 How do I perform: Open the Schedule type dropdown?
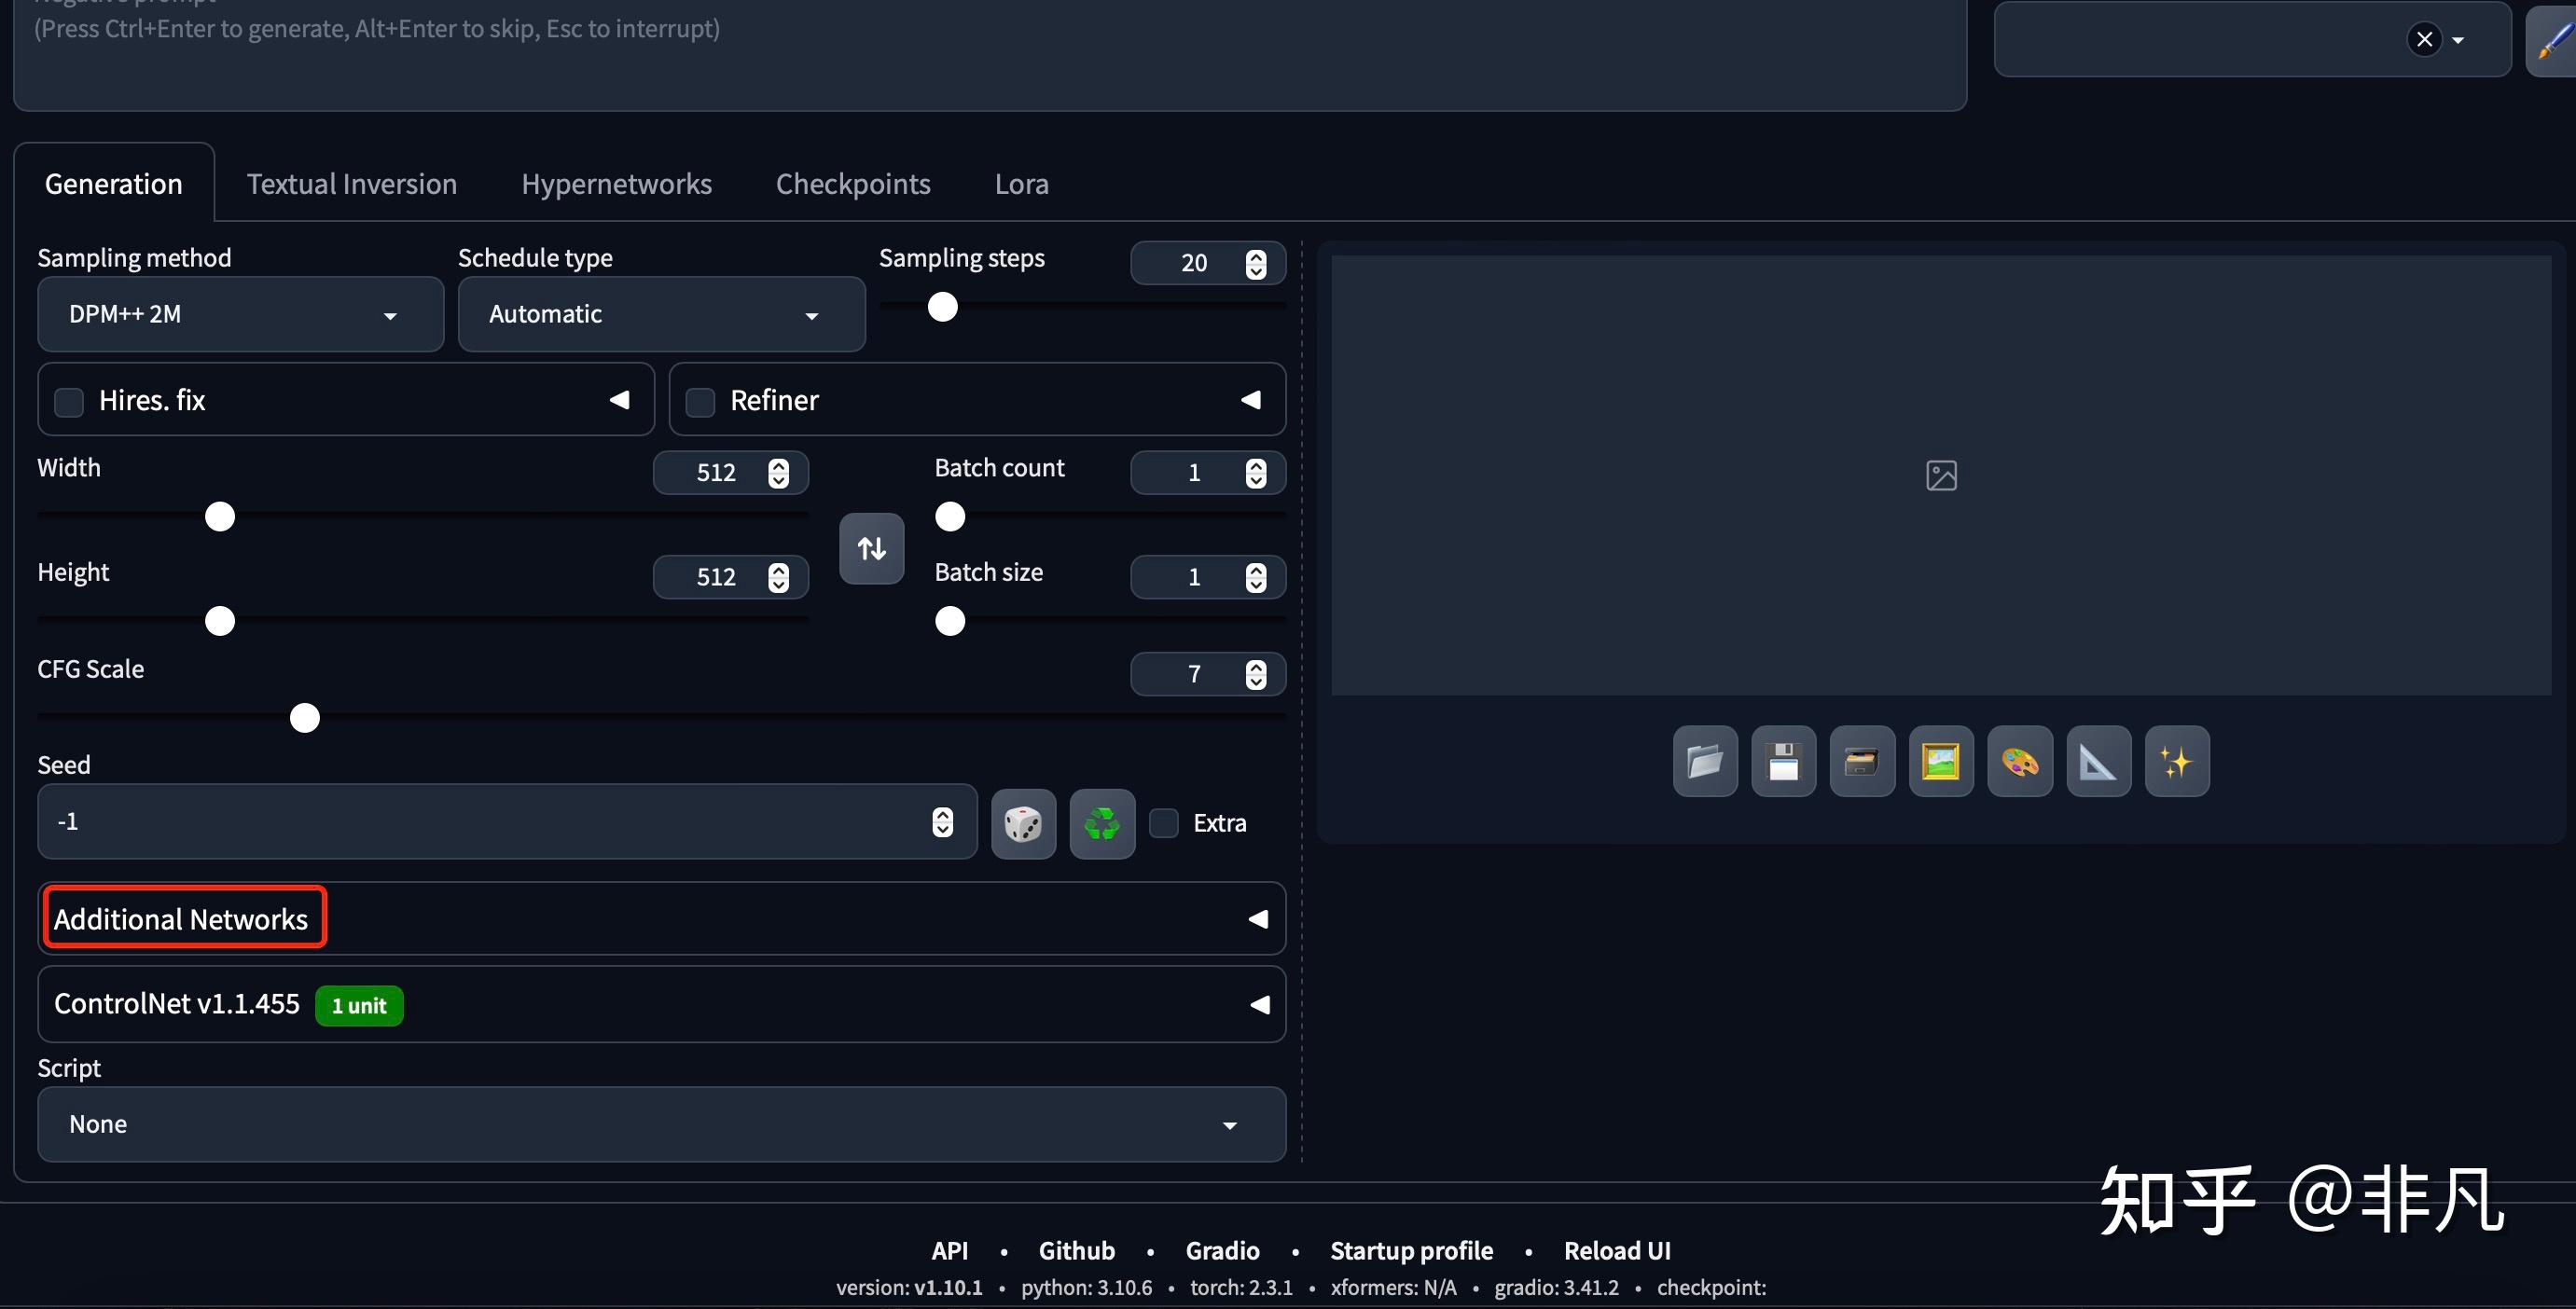click(661, 314)
